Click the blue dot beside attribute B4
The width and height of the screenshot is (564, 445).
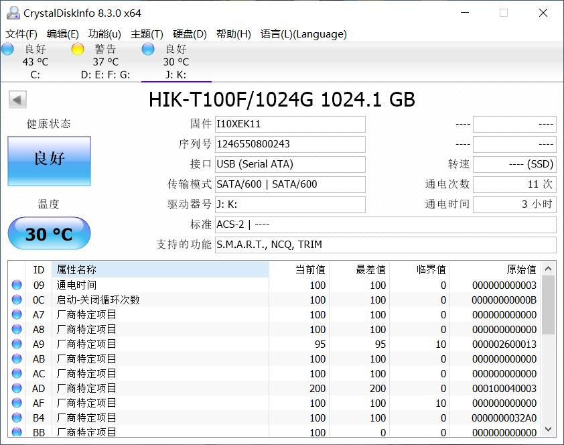point(17,418)
